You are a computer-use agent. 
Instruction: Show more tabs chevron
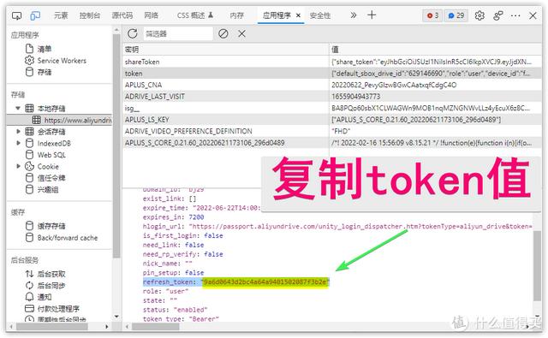coord(354,15)
